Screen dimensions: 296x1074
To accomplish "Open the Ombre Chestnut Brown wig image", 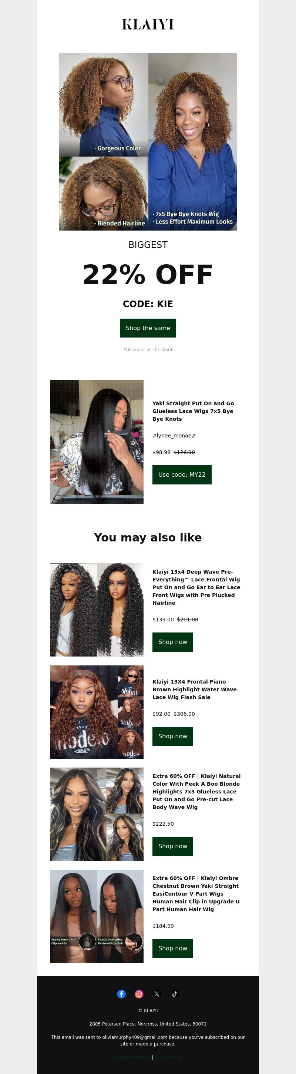I will click(x=97, y=916).
